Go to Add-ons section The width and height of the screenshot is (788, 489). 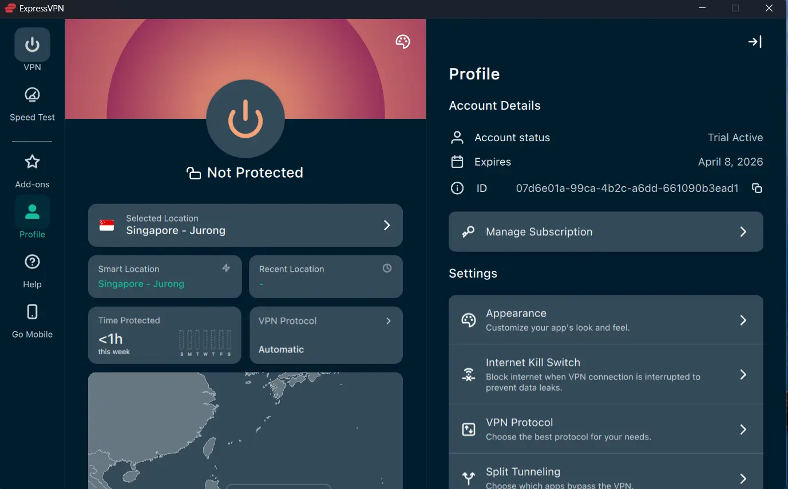[x=32, y=171]
